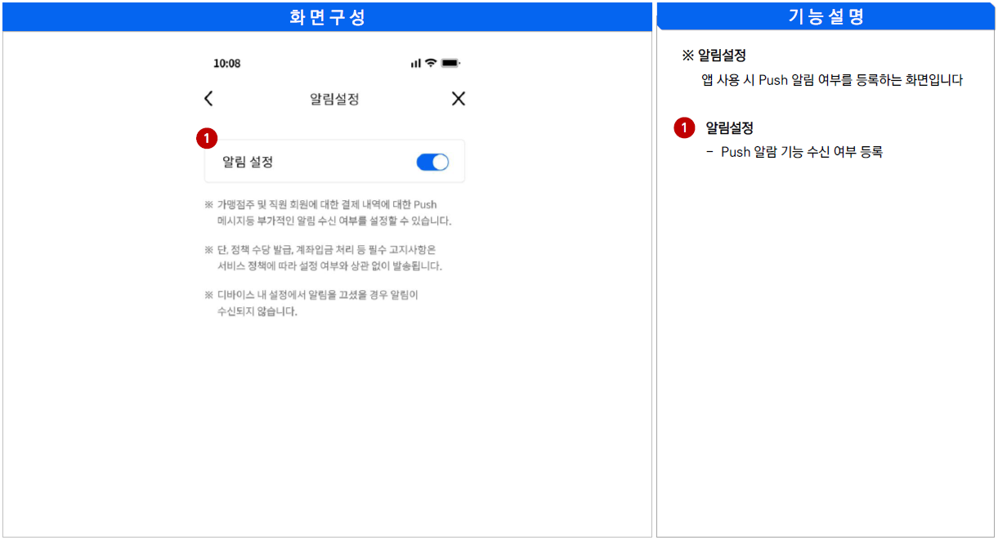Click the ※ 알림설정 heading in description panel

click(x=714, y=56)
